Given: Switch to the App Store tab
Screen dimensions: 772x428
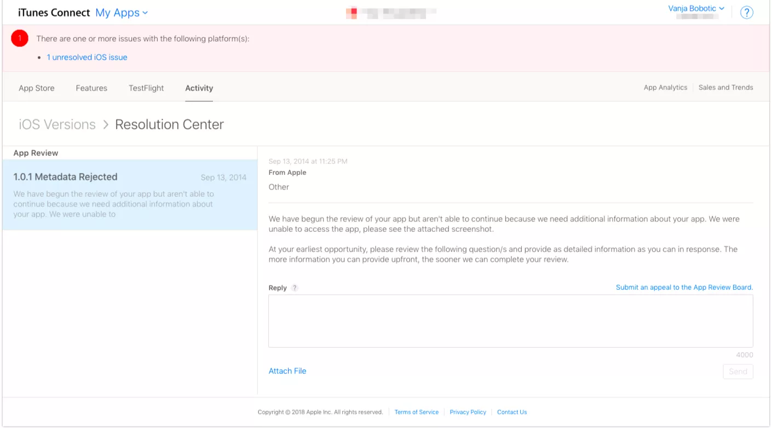Looking at the screenshot, I should point(37,88).
